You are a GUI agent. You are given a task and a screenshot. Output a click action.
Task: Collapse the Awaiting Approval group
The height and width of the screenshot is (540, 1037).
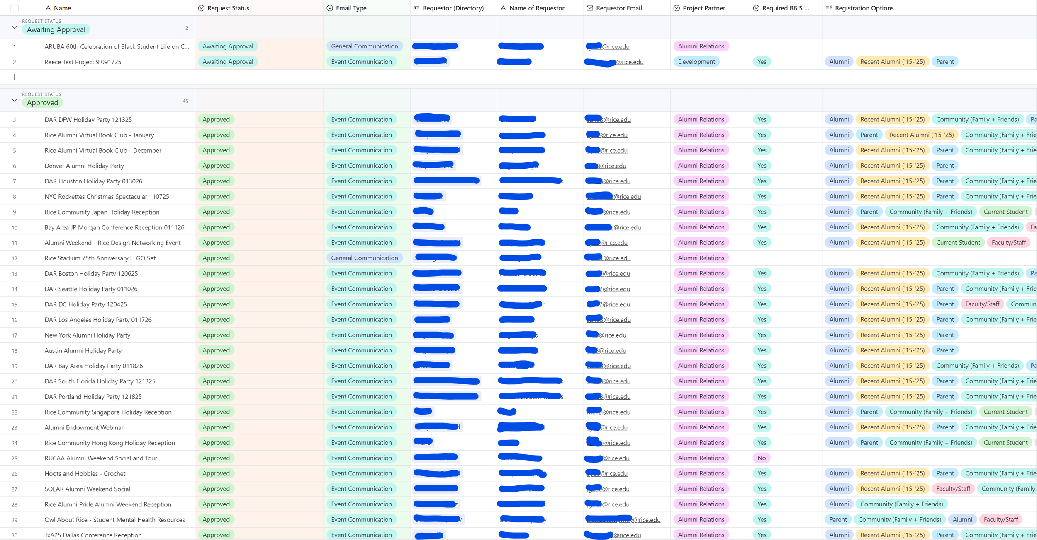pos(15,27)
